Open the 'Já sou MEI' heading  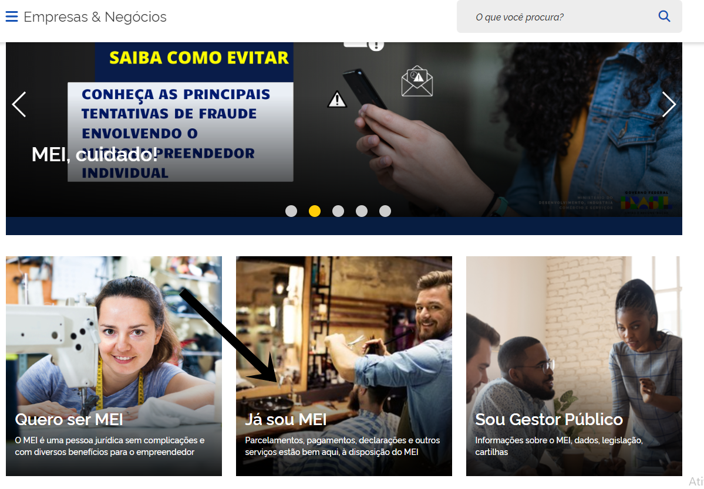click(285, 420)
